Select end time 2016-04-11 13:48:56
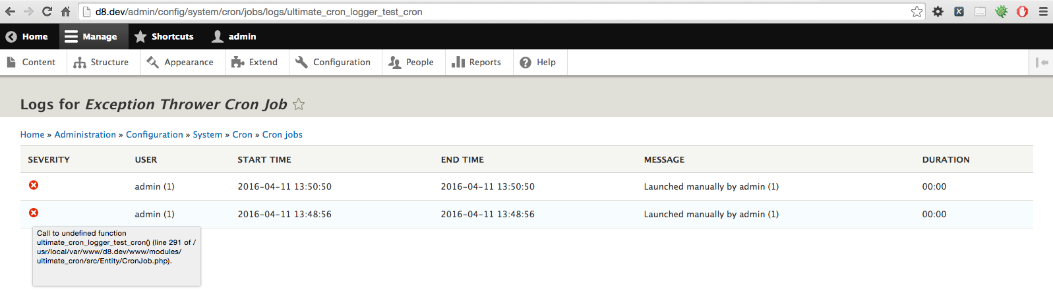1053x291 pixels. pos(488,215)
